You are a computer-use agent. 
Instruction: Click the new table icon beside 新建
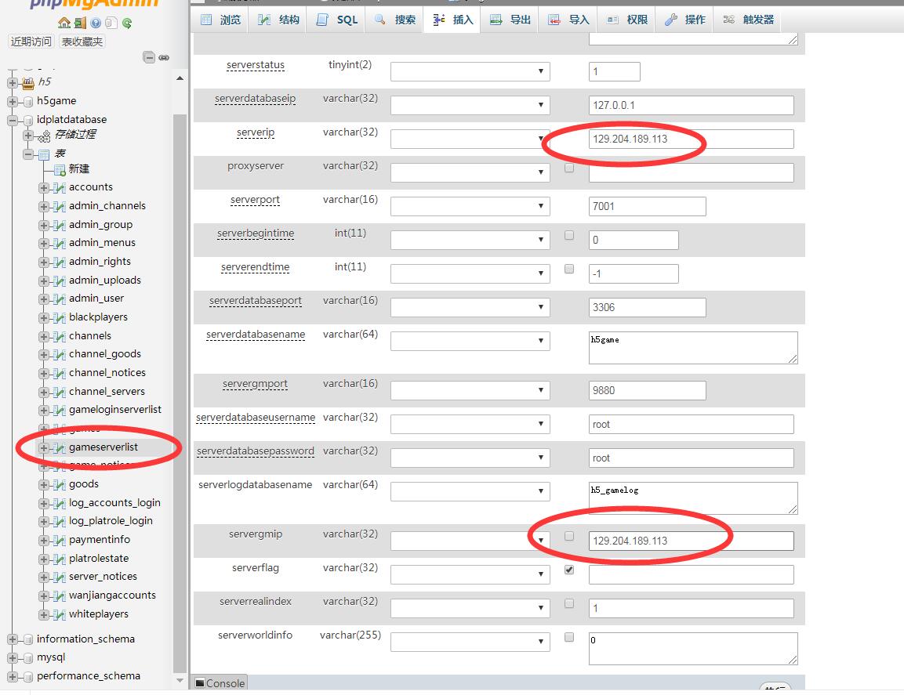click(x=60, y=170)
